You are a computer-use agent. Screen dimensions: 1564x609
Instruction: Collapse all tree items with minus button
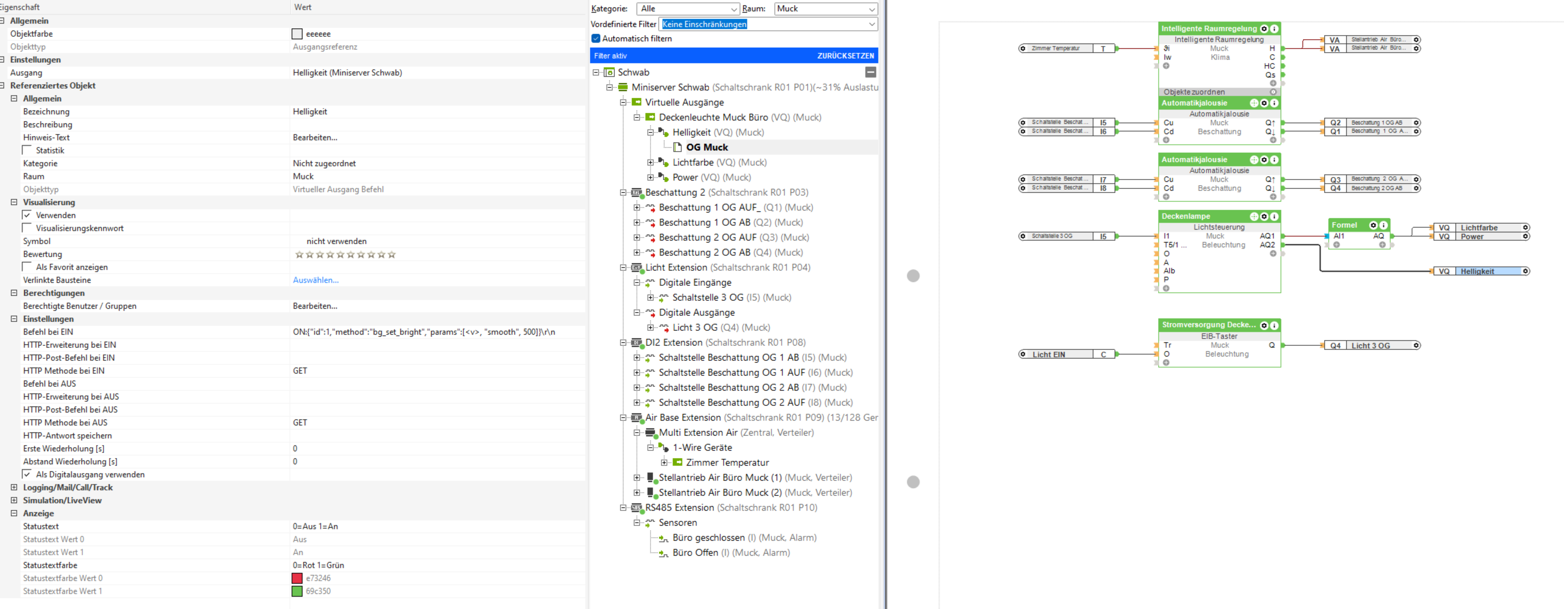870,72
